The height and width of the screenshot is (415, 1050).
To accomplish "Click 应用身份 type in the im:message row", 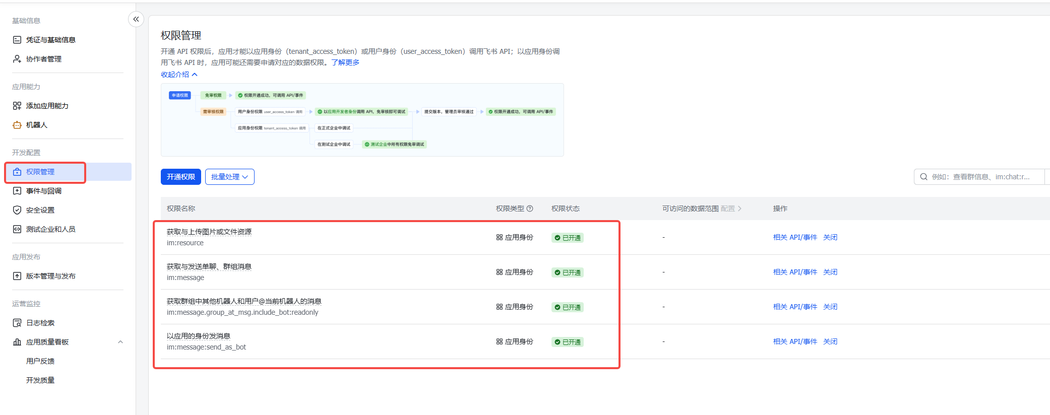I will 515,272.
